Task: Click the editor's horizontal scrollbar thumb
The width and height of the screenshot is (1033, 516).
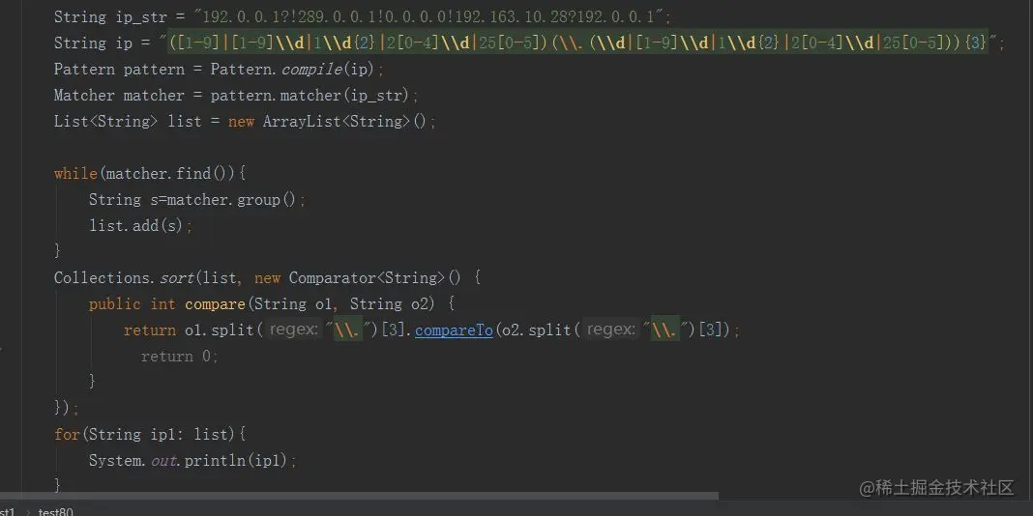Action: click(x=359, y=496)
